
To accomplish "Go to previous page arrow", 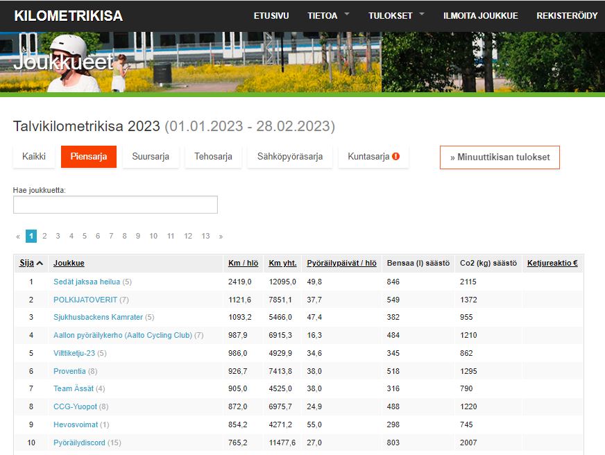I will coord(18,237).
